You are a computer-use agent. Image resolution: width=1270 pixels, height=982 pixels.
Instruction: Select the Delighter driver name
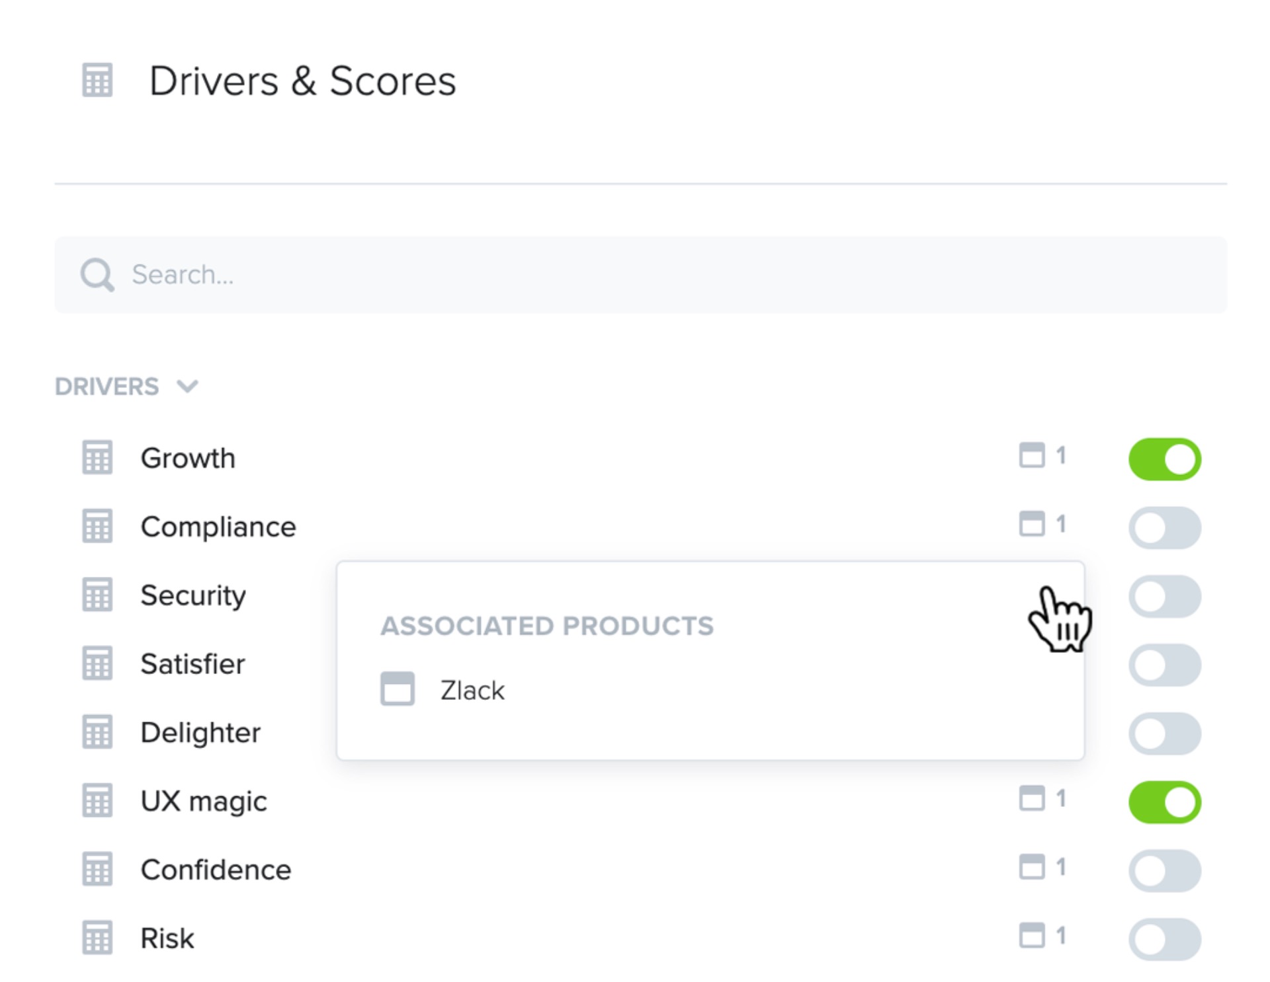tap(200, 733)
